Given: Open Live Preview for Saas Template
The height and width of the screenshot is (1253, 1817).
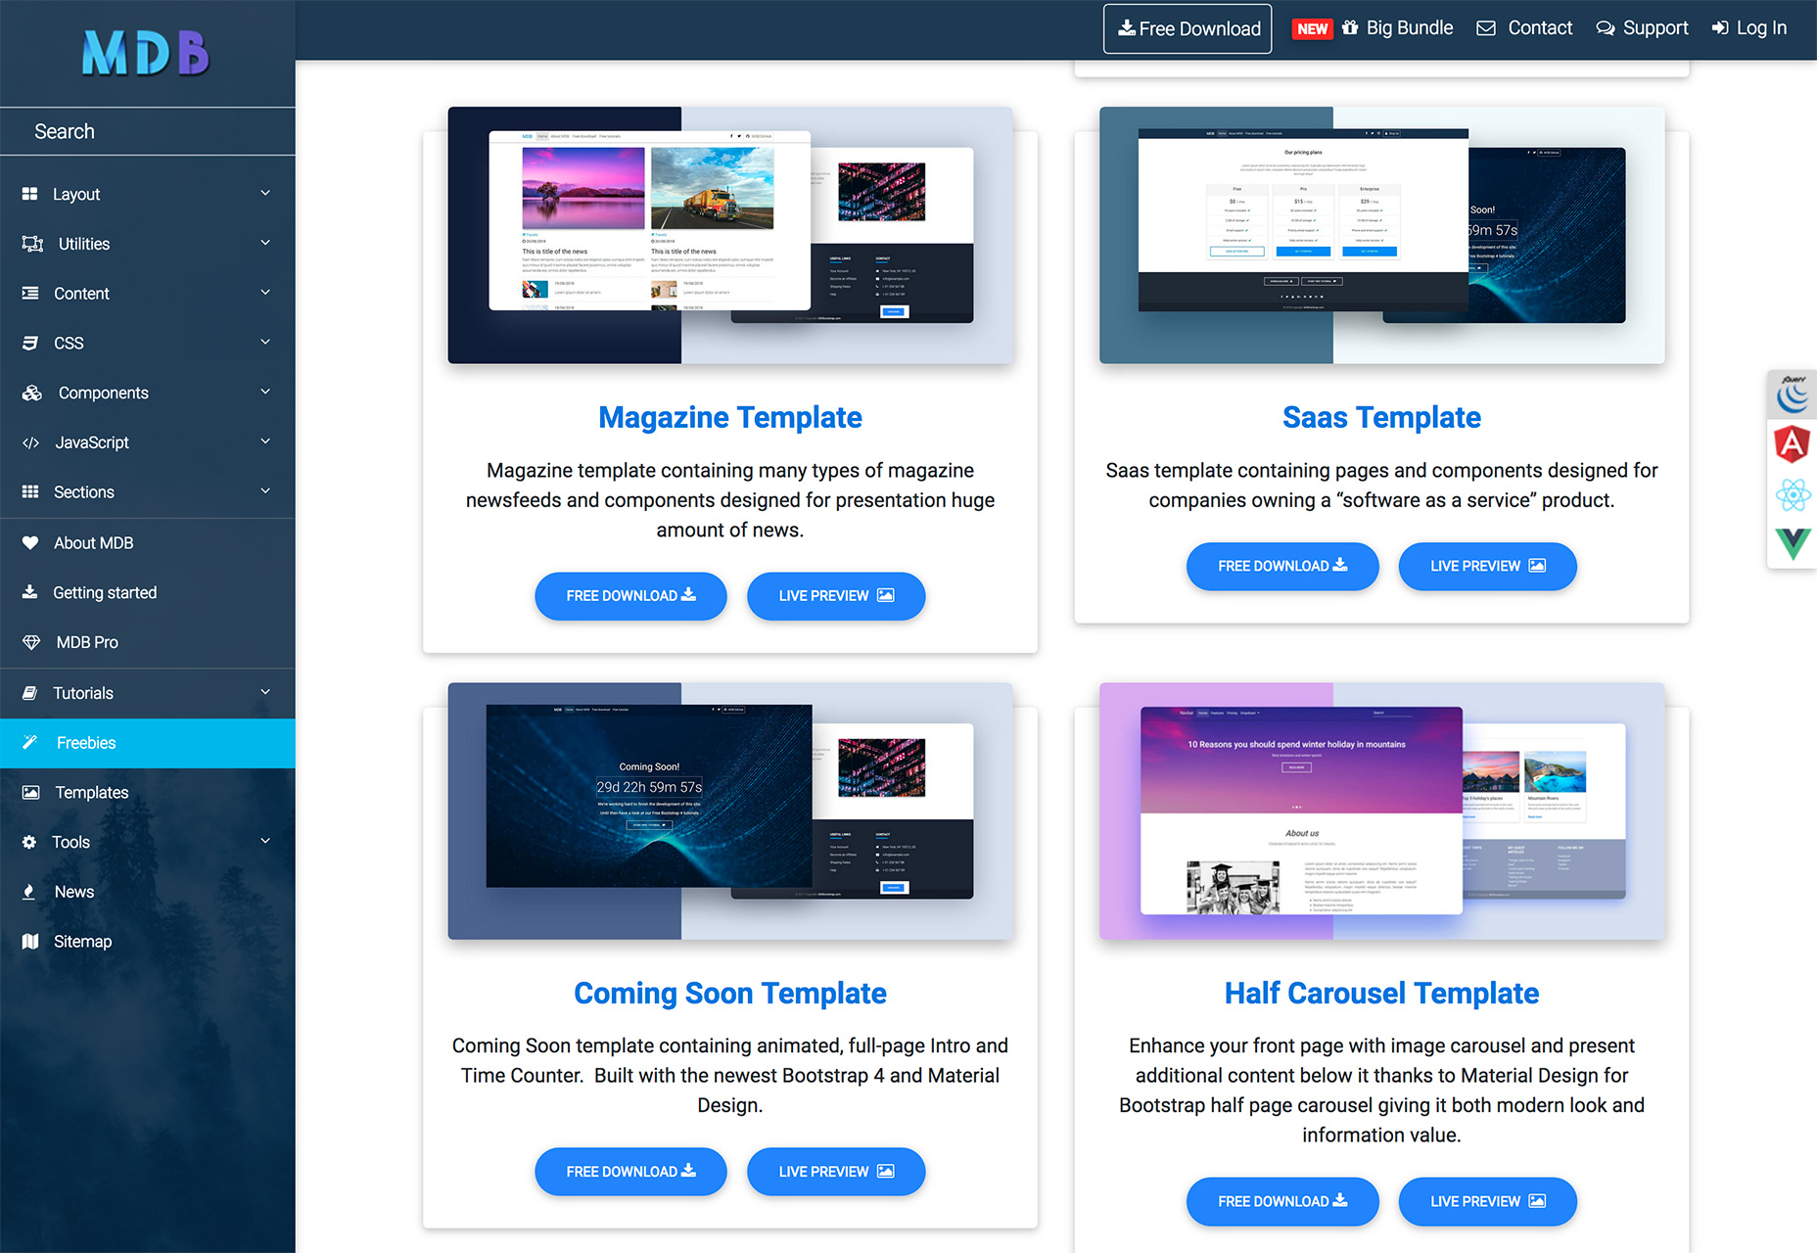Looking at the screenshot, I should (x=1487, y=567).
